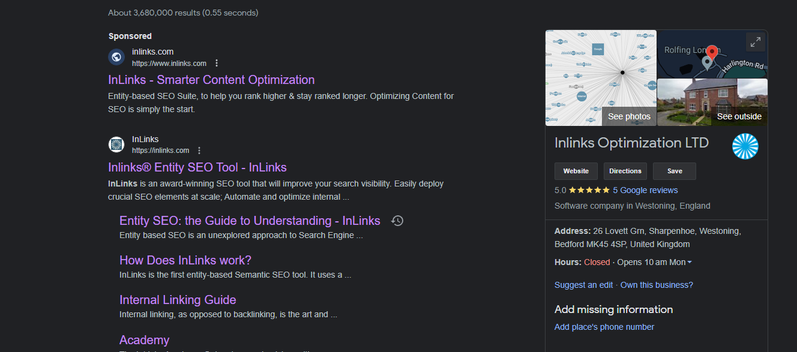Click the 'Own this business?' link
The width and height of the screenshot is (797, 352).
point(657,285)
